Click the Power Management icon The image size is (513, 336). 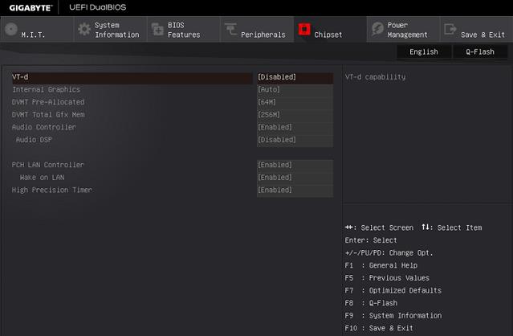377,30
